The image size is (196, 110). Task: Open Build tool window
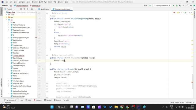66,100
